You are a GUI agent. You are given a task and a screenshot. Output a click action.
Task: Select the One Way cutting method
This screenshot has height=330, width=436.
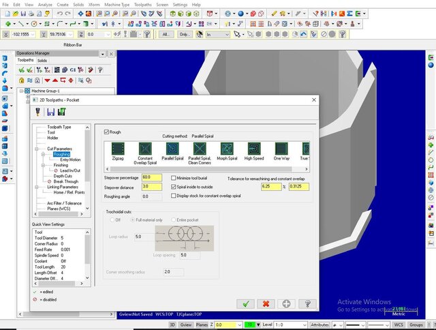[x=281, y=149]
